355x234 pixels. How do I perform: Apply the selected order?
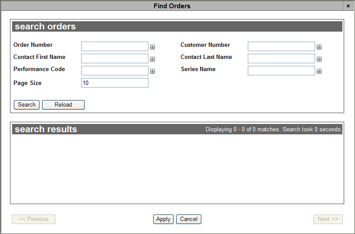[163, 219]
